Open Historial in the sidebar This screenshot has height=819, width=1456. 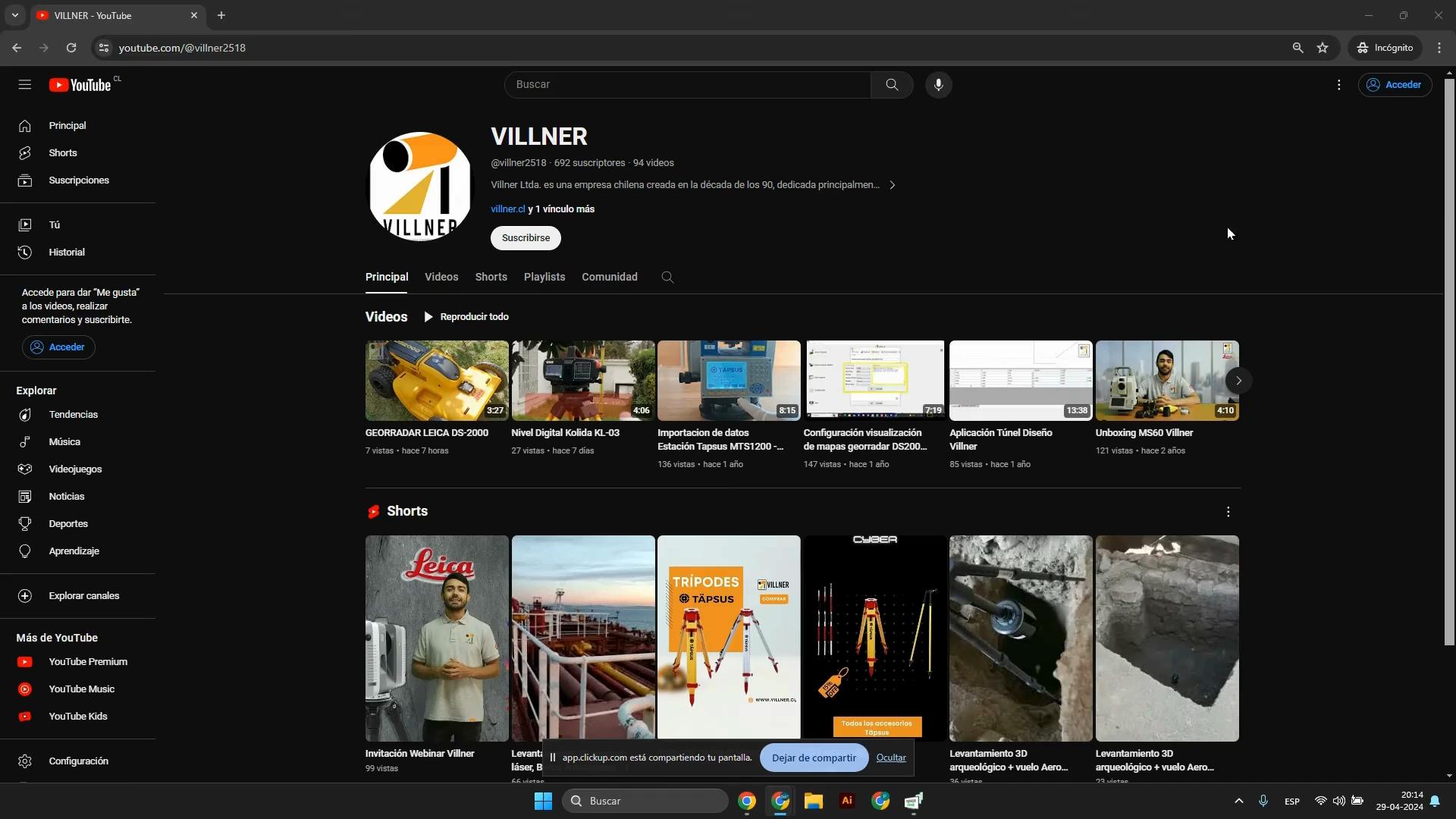point(66,252)
